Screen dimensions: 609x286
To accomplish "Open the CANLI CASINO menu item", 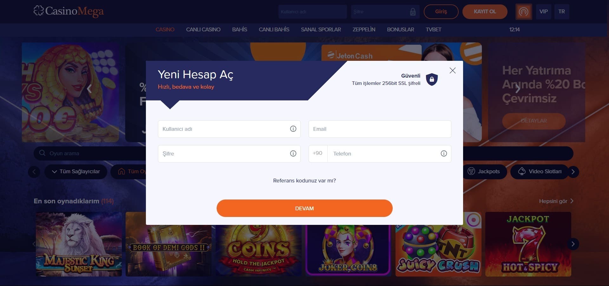I will click(203, 29).
